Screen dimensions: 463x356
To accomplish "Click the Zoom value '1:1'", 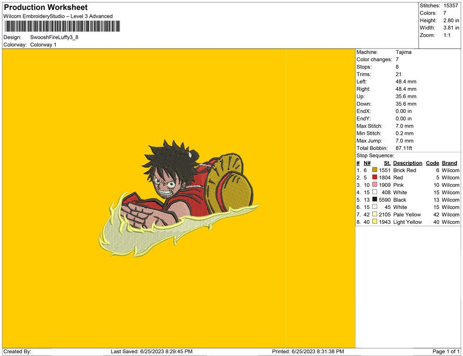I will click(x=447, y=35).
